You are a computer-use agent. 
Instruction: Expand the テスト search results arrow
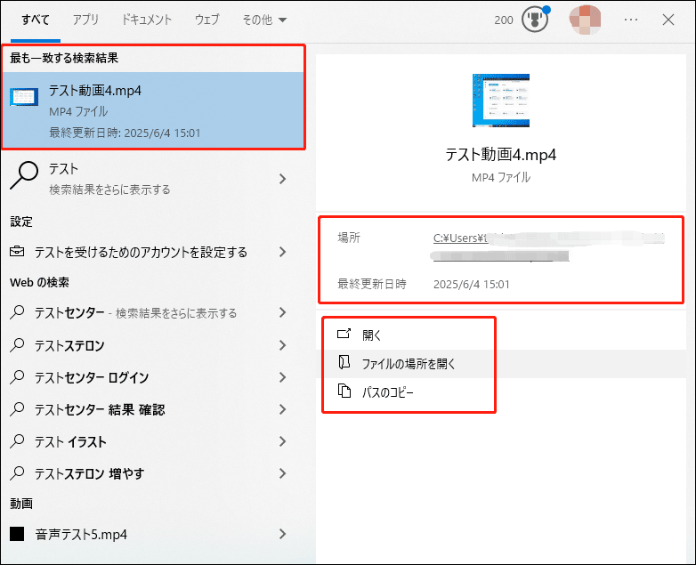tap(282, 179)
